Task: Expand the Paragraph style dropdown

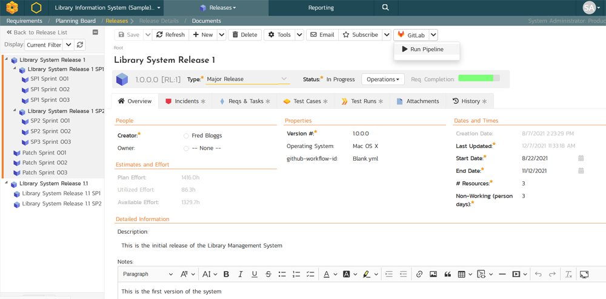Action: point(148,274)
